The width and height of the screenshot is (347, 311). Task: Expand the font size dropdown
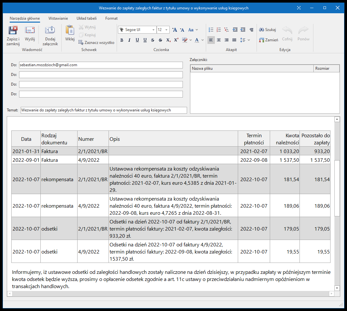[166, 30]
